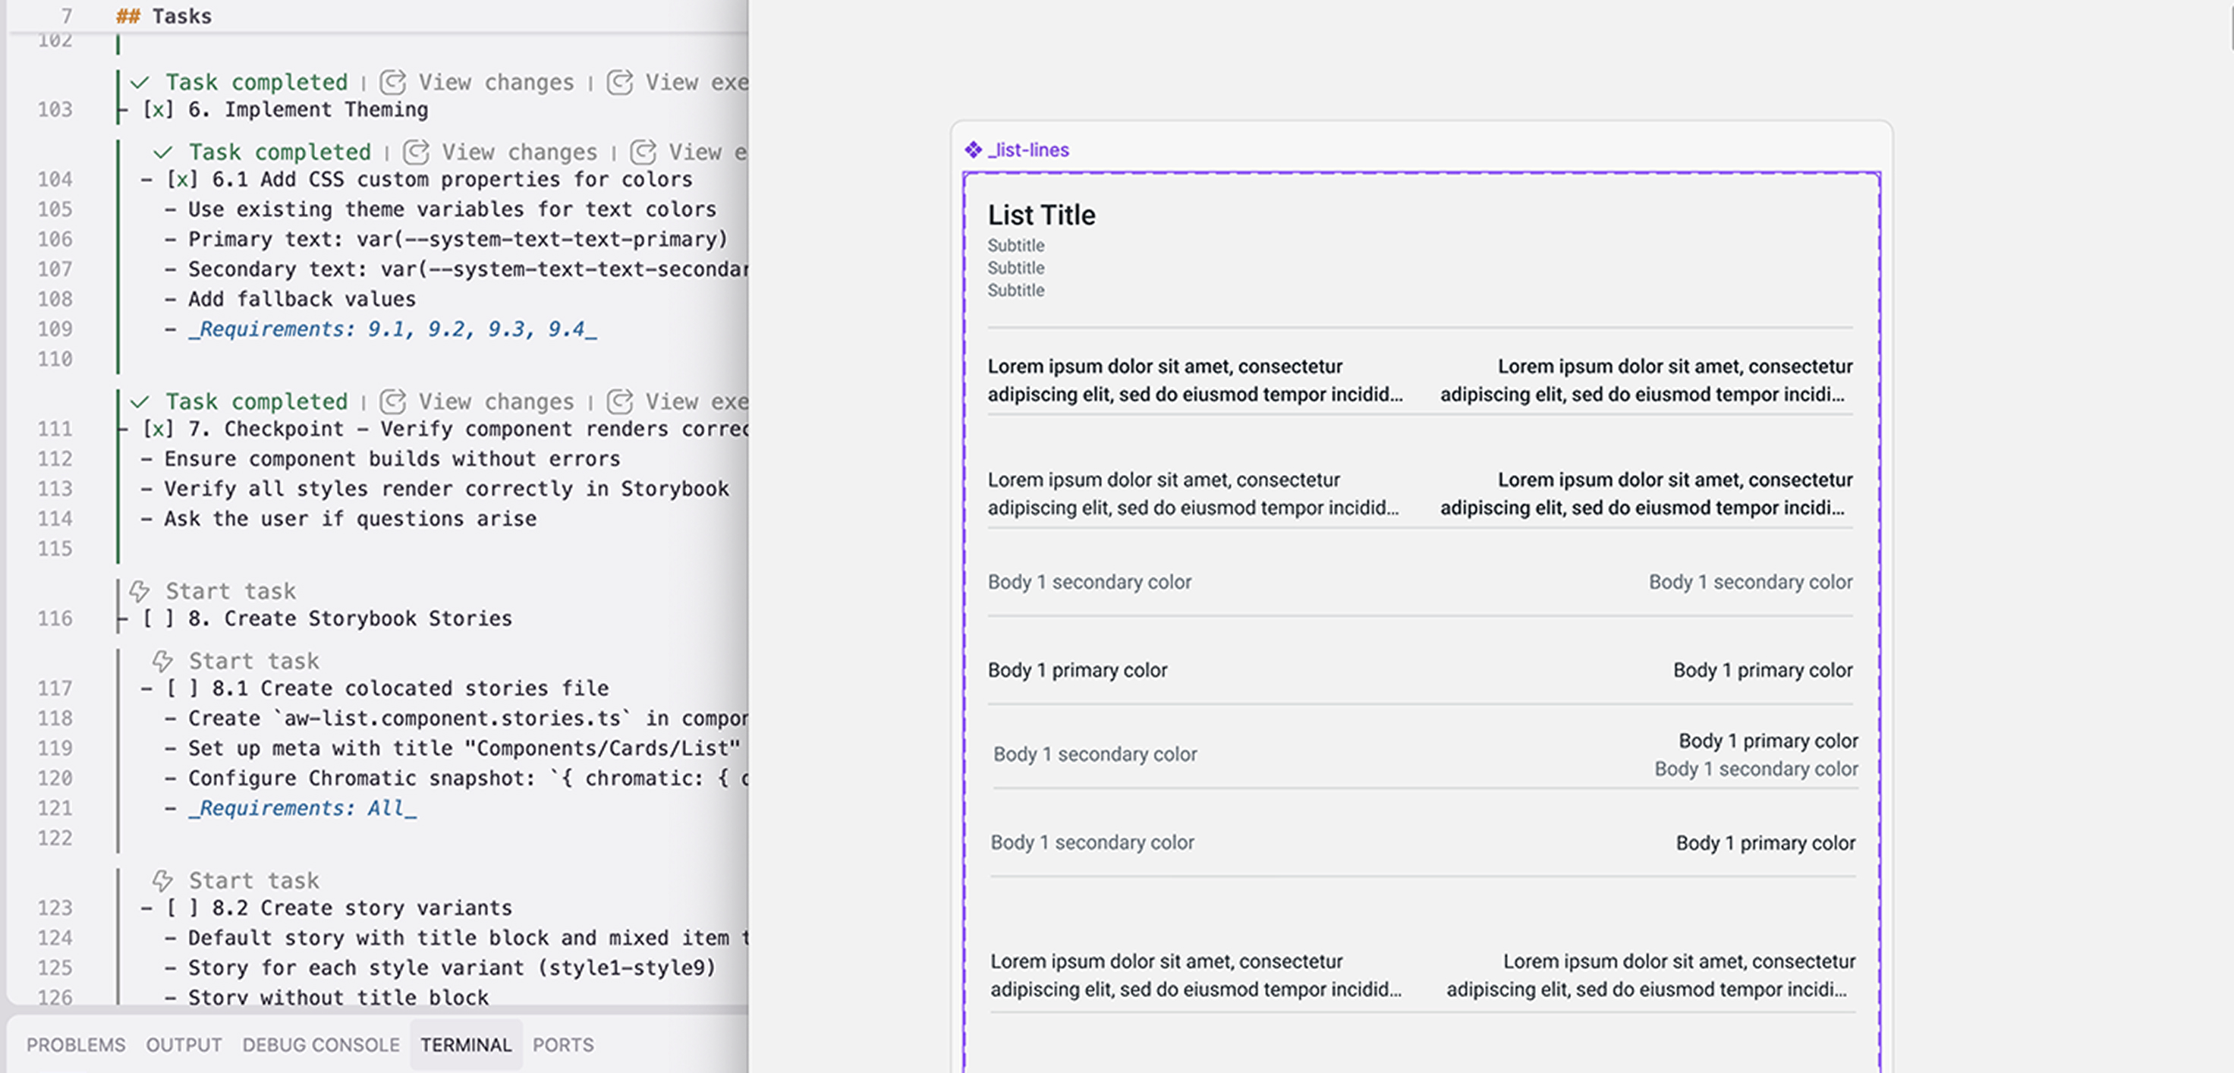Click the View execution icon next to task 7
The height and width of the screenshot is (1073, 2234).
(618, 401)
